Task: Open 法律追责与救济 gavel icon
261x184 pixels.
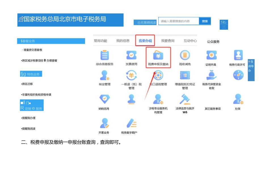Action: pos(185,99)
